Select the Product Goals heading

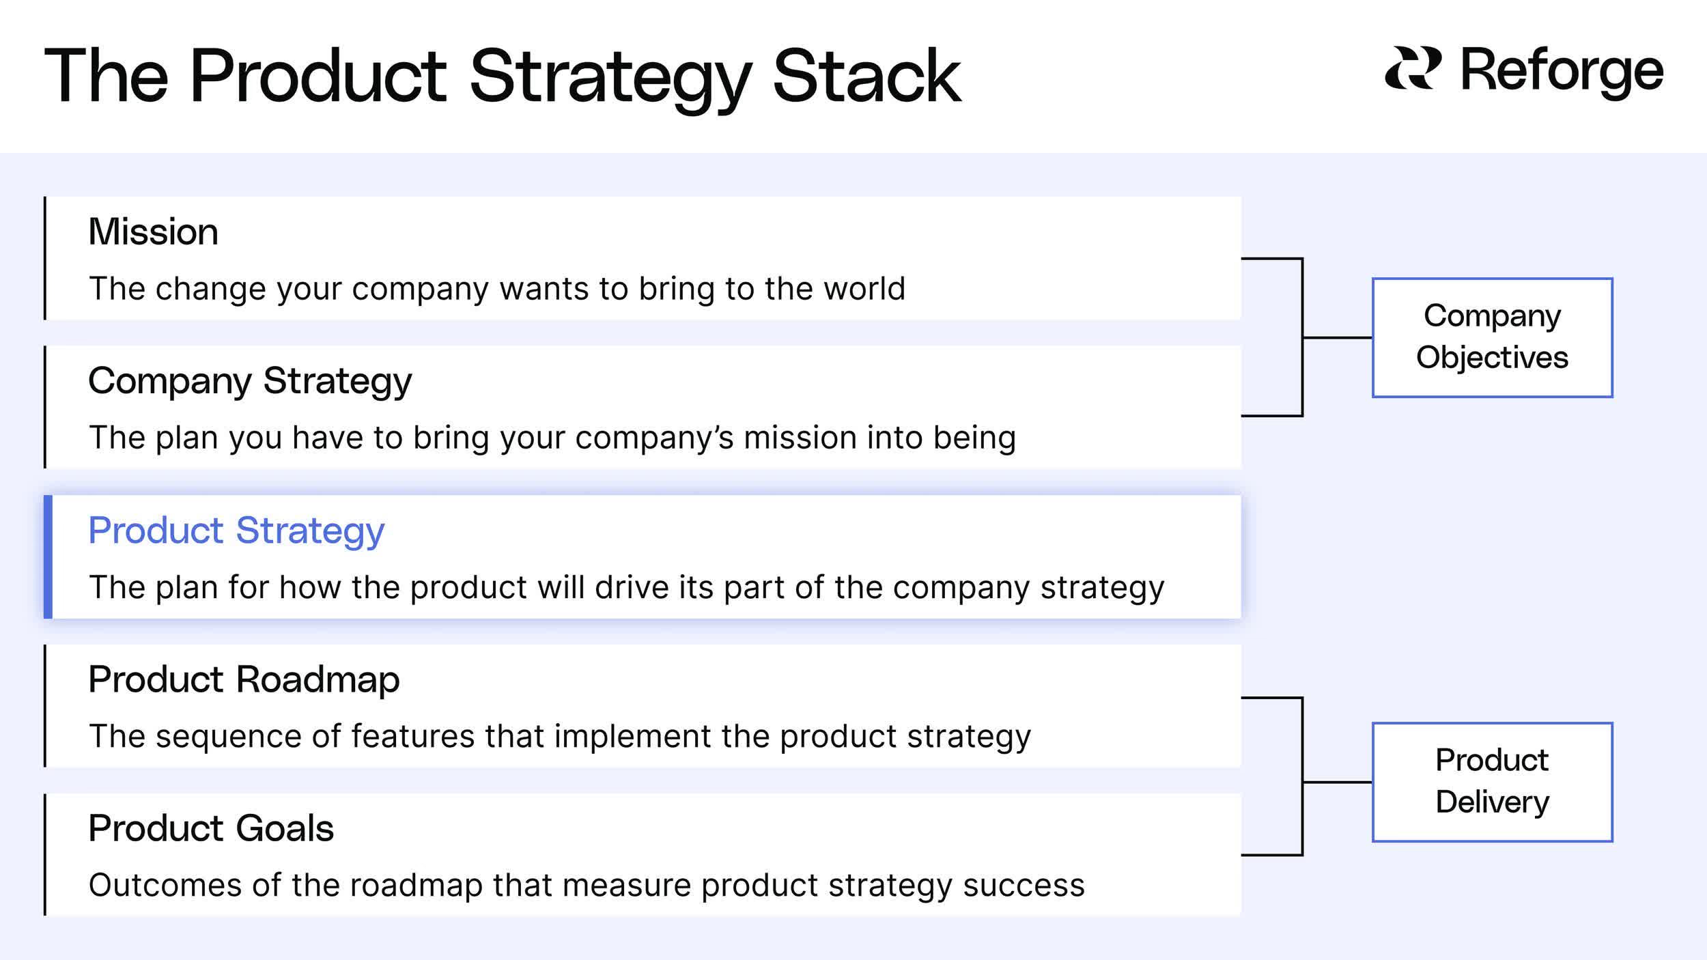[211, 829]
